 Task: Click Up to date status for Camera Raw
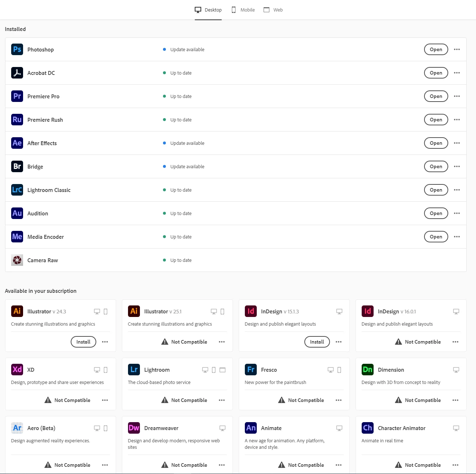[177, 260]
